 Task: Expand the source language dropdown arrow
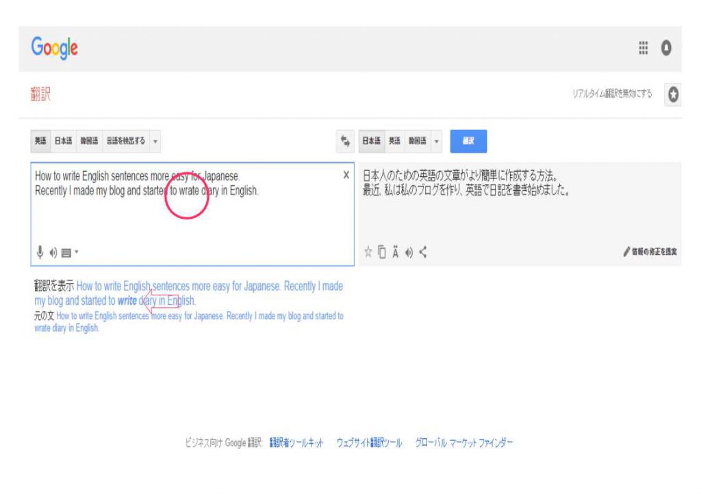[x=155, y=141]
